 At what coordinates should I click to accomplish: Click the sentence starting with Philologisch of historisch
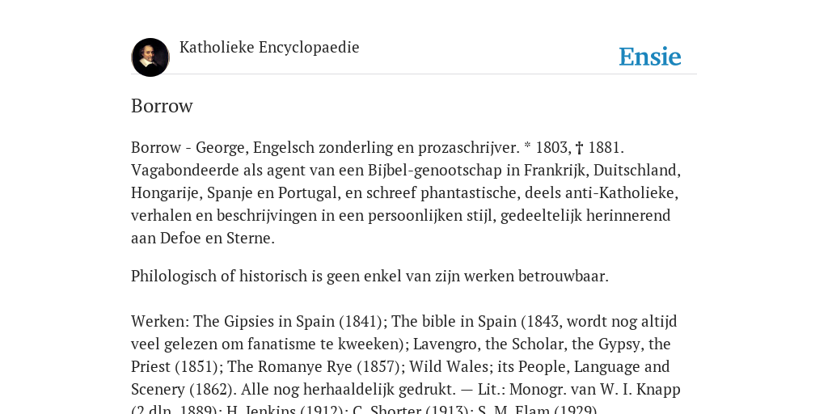[x=370, y=277]
